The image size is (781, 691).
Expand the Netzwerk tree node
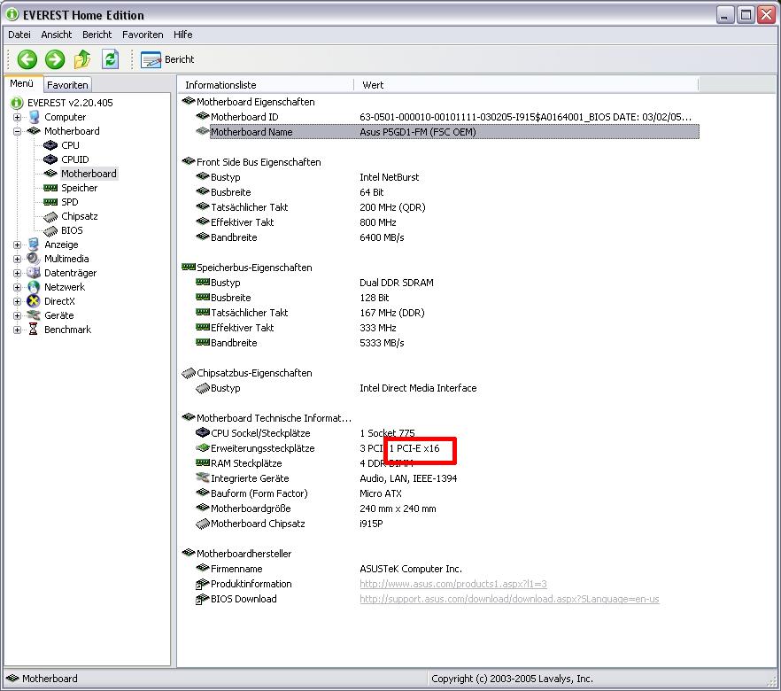point(17,287)
